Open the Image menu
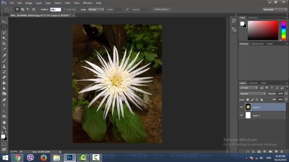The height and width of the screenshot is (162, 289). (28, 3)
